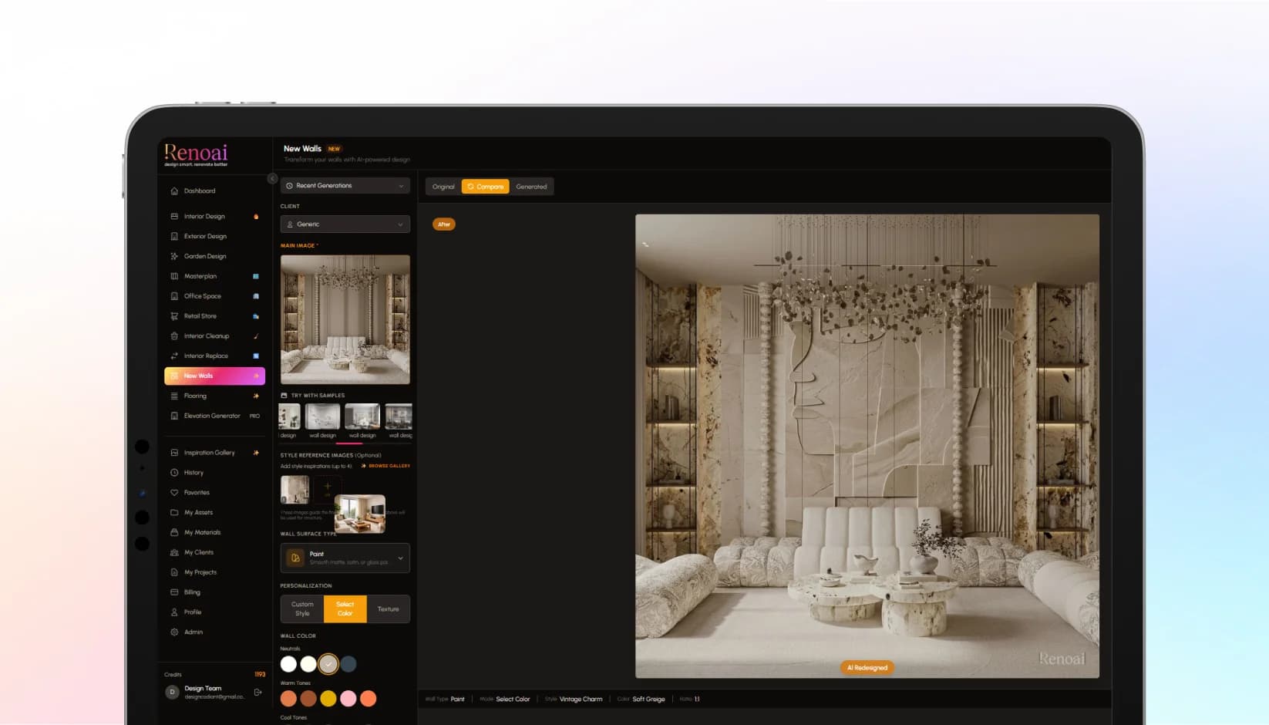Screen dimensions: 1269x725
Task: Expand the Recent Generations dropdown
Action: 345,186
